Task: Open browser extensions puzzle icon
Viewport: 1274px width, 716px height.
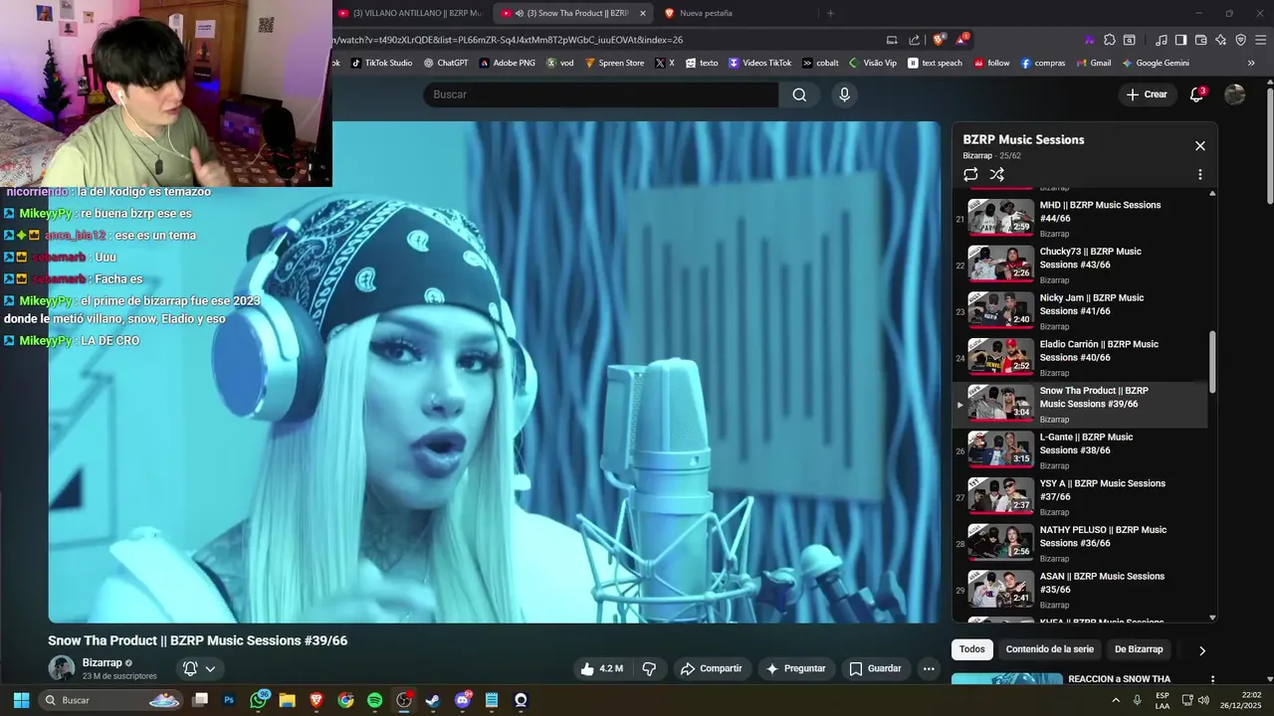Action: tap(1109, 40)
